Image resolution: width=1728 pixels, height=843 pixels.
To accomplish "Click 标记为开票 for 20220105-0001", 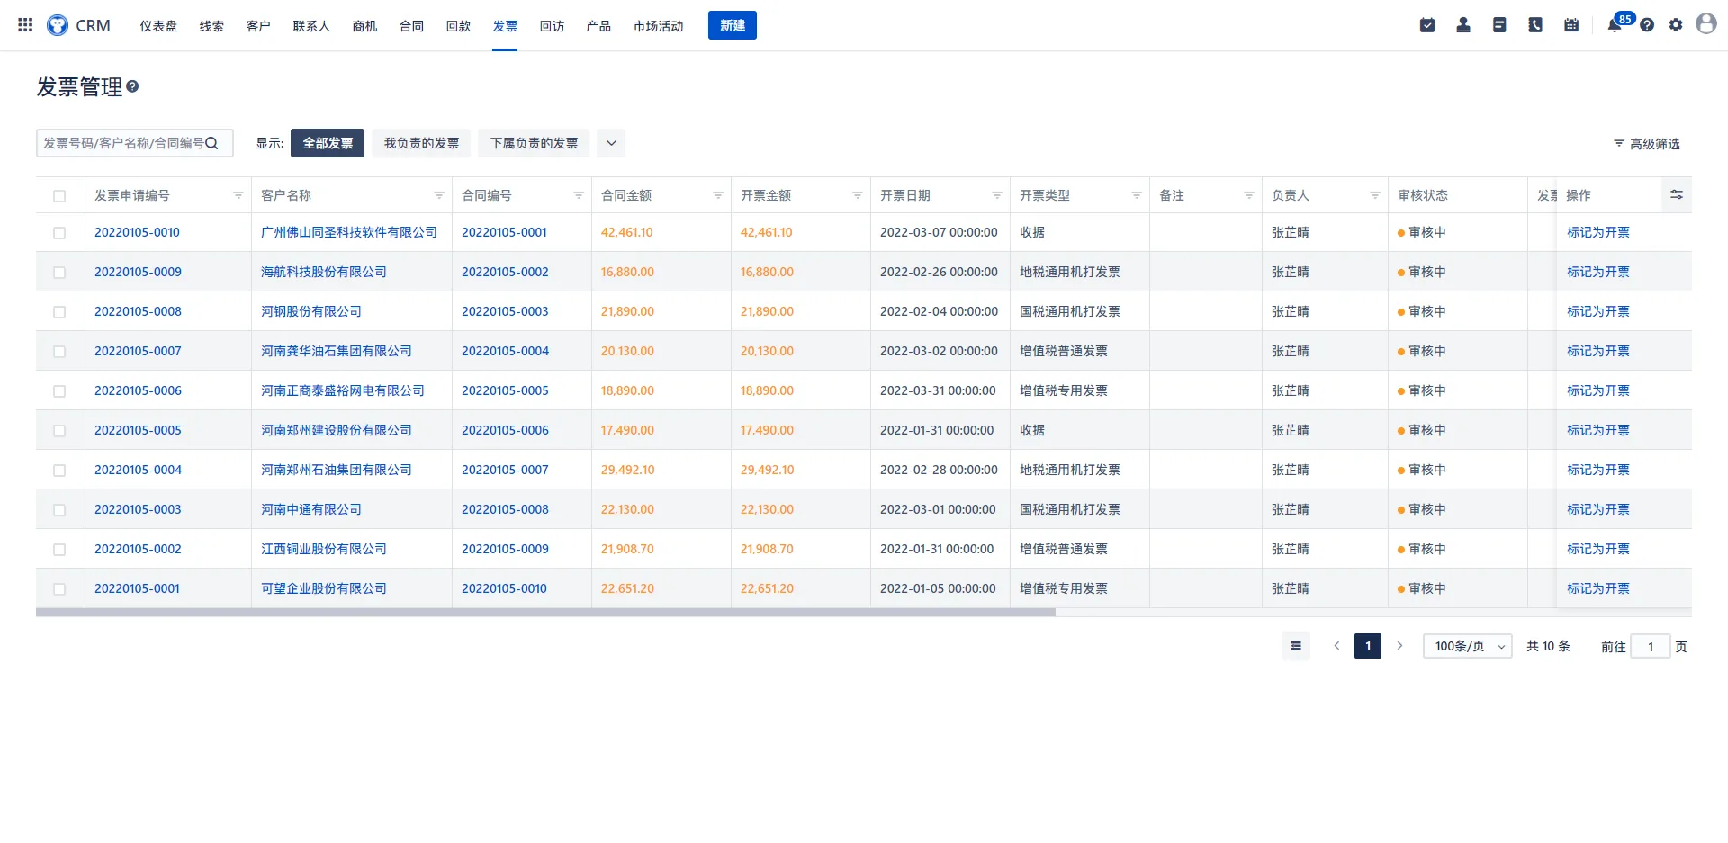I will click(x=1598, y=588).
